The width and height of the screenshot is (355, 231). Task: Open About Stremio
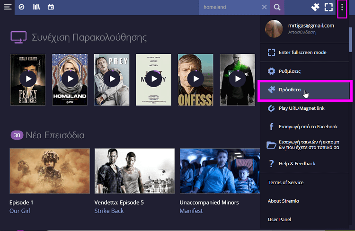pos(283,201)
